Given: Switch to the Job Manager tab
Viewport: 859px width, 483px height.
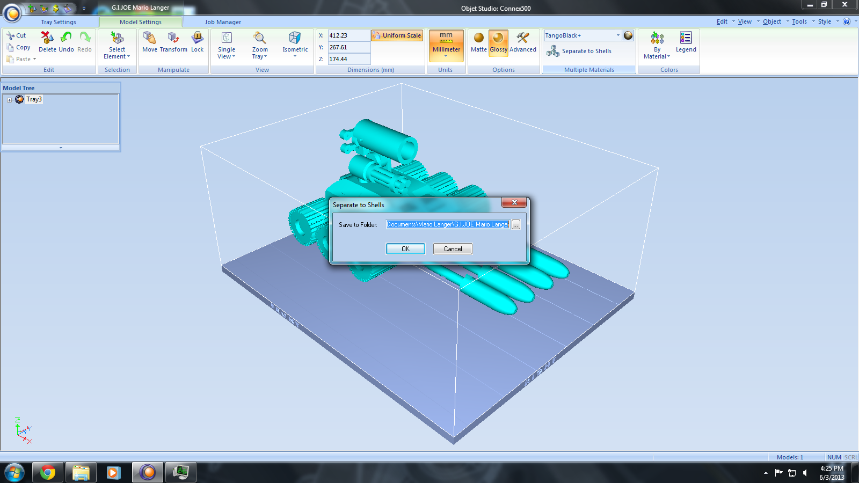Looking at the screenshot, I should (x=223, y=22).
